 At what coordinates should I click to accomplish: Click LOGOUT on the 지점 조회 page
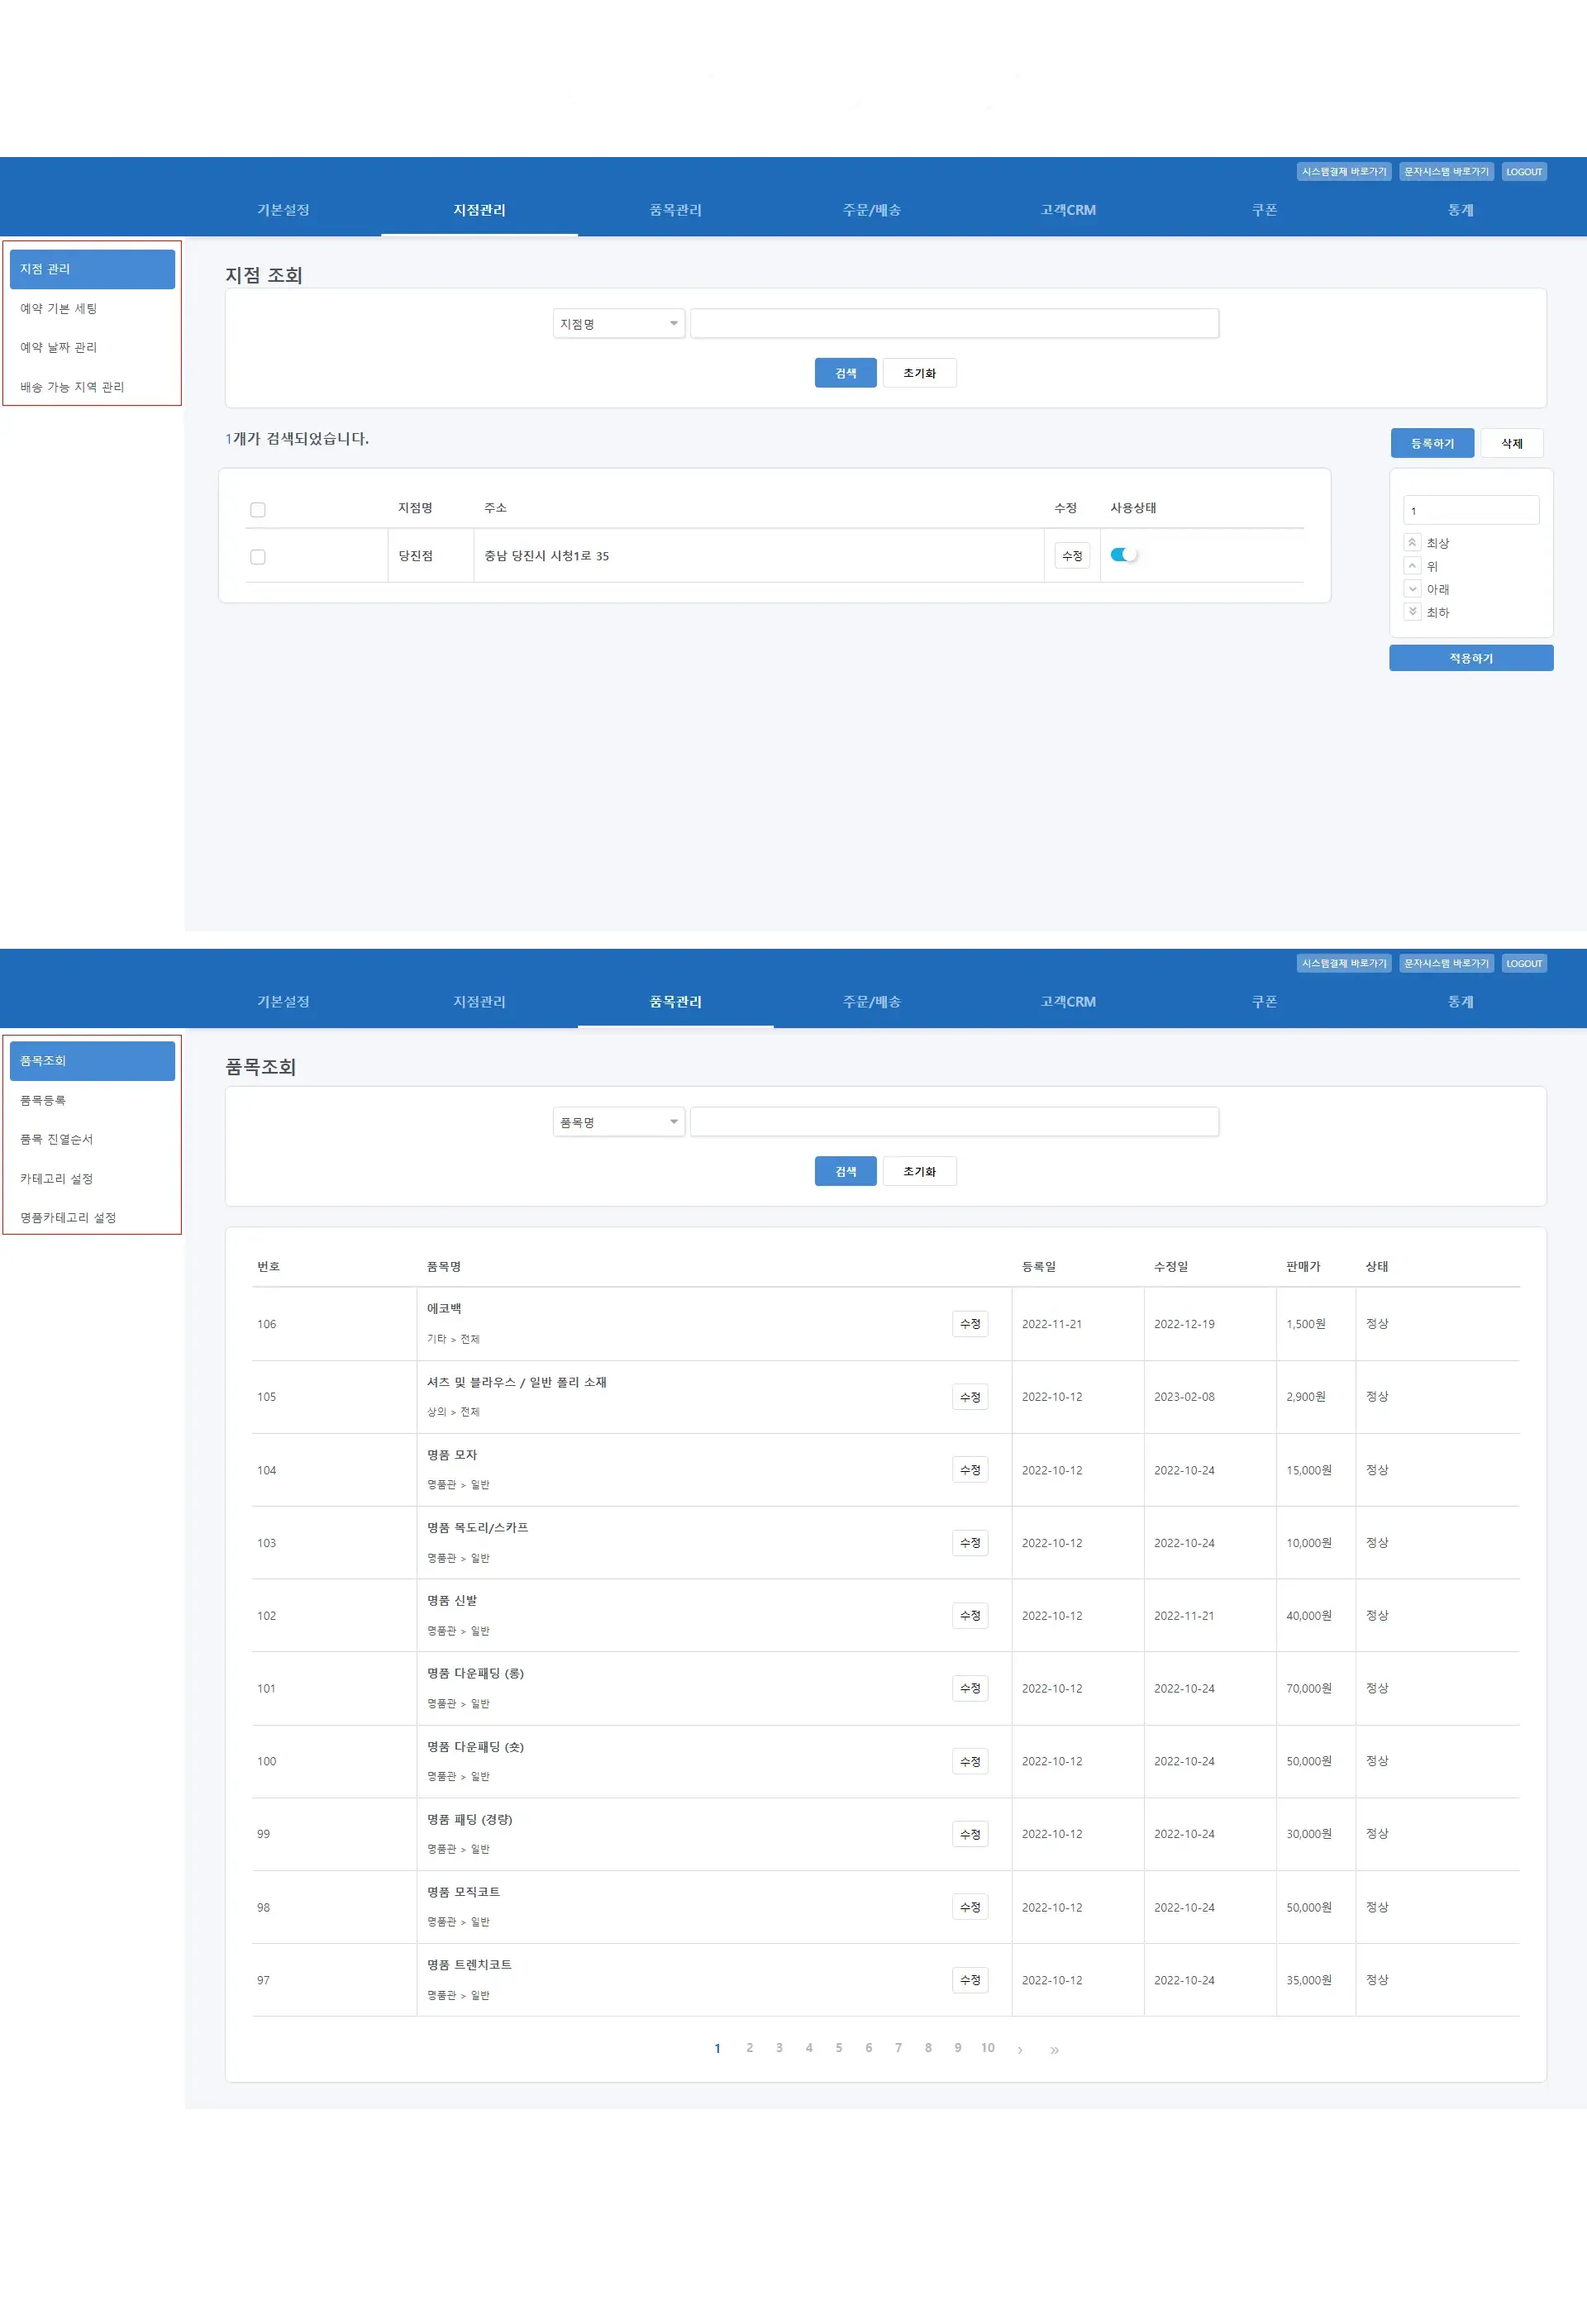coord(1524,172)
